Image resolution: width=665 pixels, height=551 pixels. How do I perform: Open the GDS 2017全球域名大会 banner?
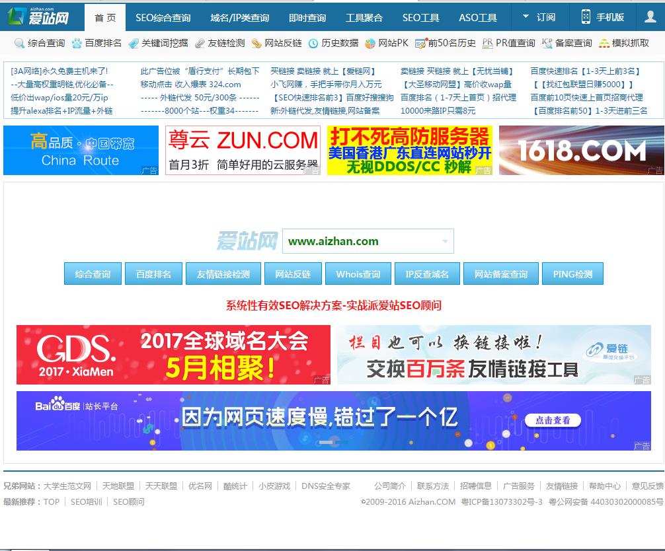[x=173, y=355]
